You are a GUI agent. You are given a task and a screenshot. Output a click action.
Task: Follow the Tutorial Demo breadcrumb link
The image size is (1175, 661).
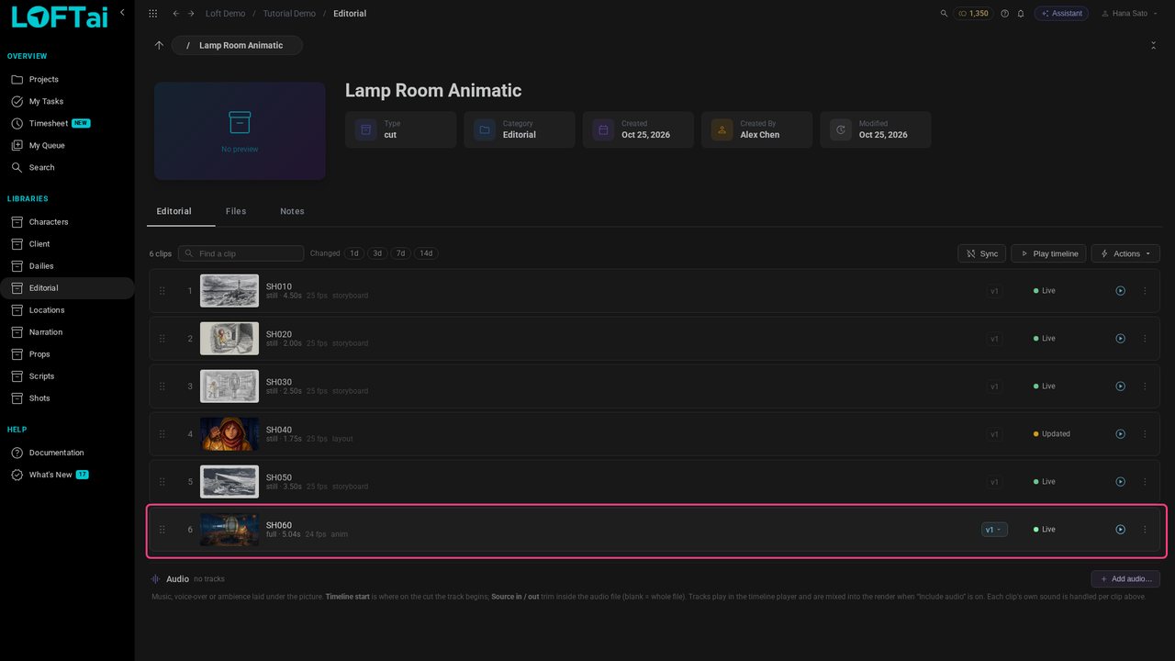click(289, 14)
